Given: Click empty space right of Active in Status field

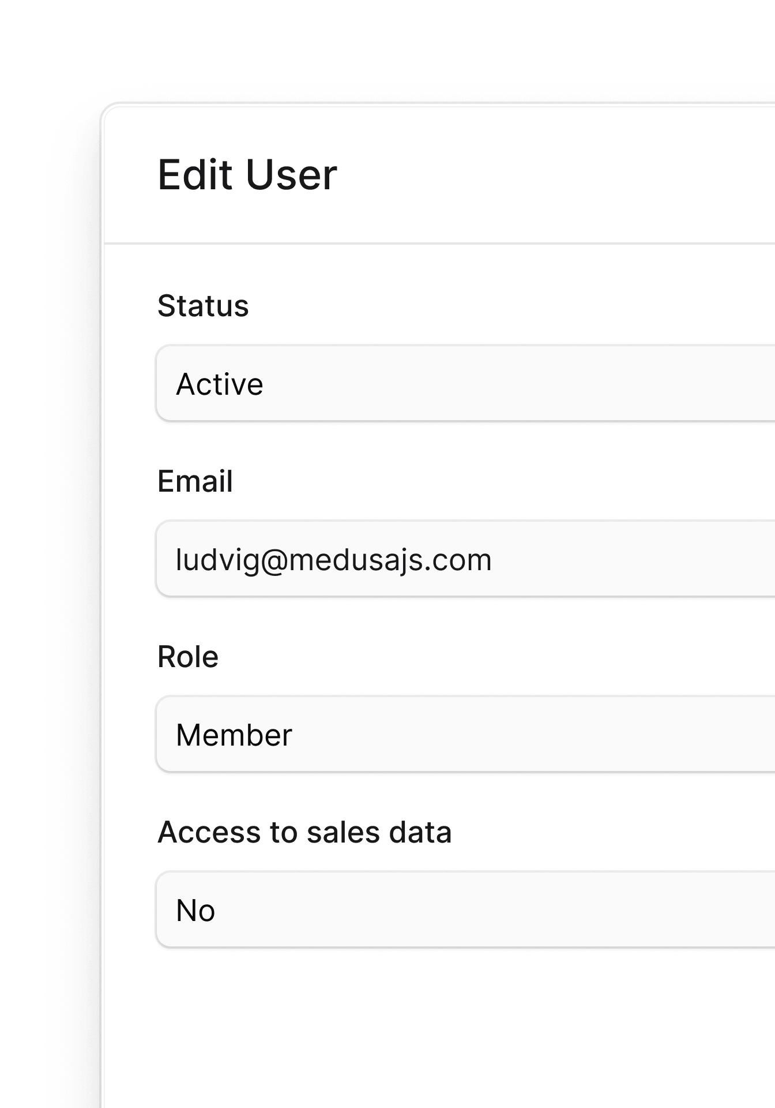Looking at the screenshot, I should [519, 384].
